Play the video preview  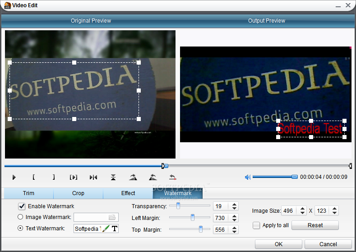click(14, 177)
